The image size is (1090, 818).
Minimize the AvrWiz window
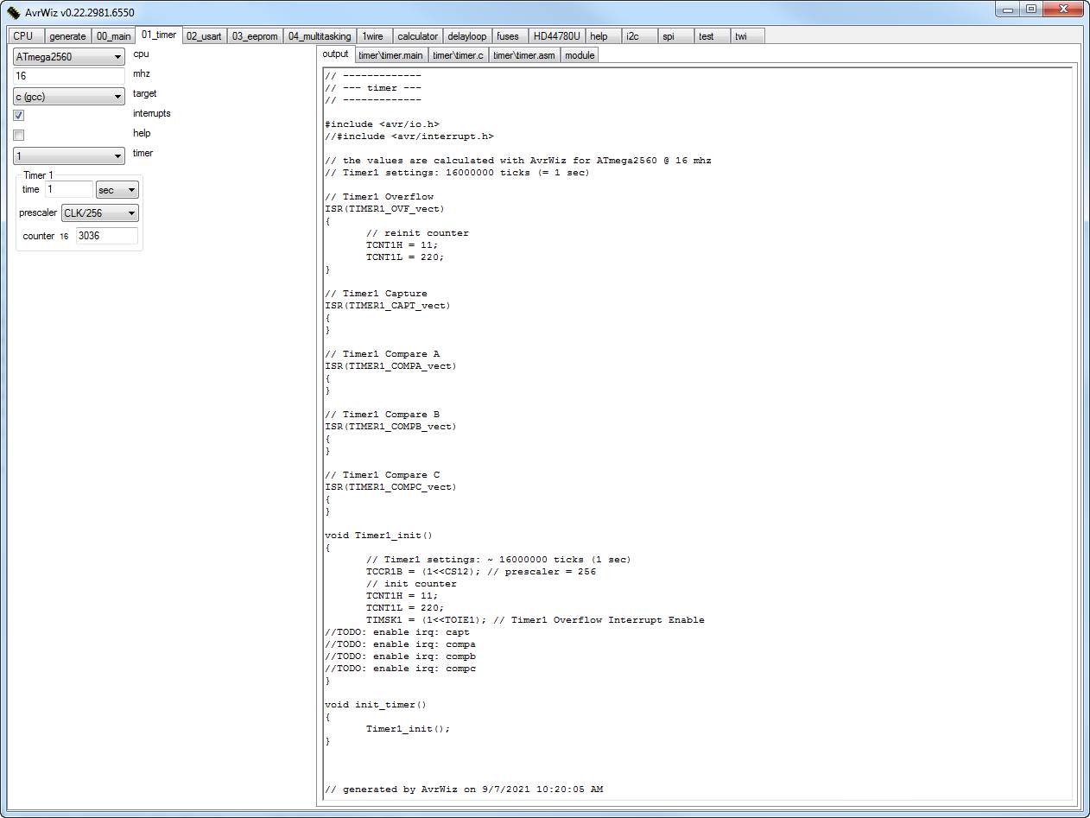[1007, 9]
